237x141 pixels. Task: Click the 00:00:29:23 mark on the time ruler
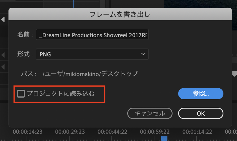point(70,132)
